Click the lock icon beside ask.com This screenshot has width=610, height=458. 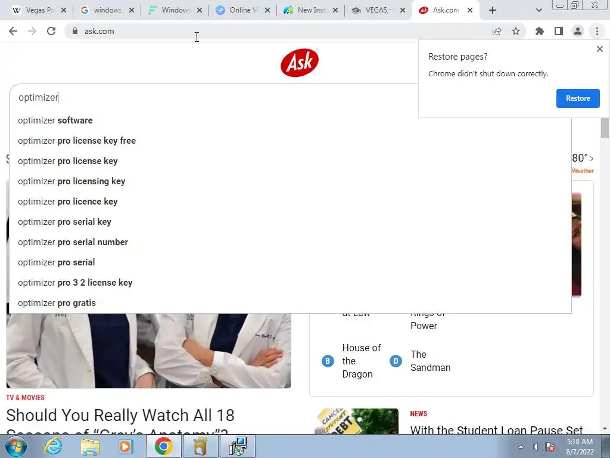coord(75,31)
